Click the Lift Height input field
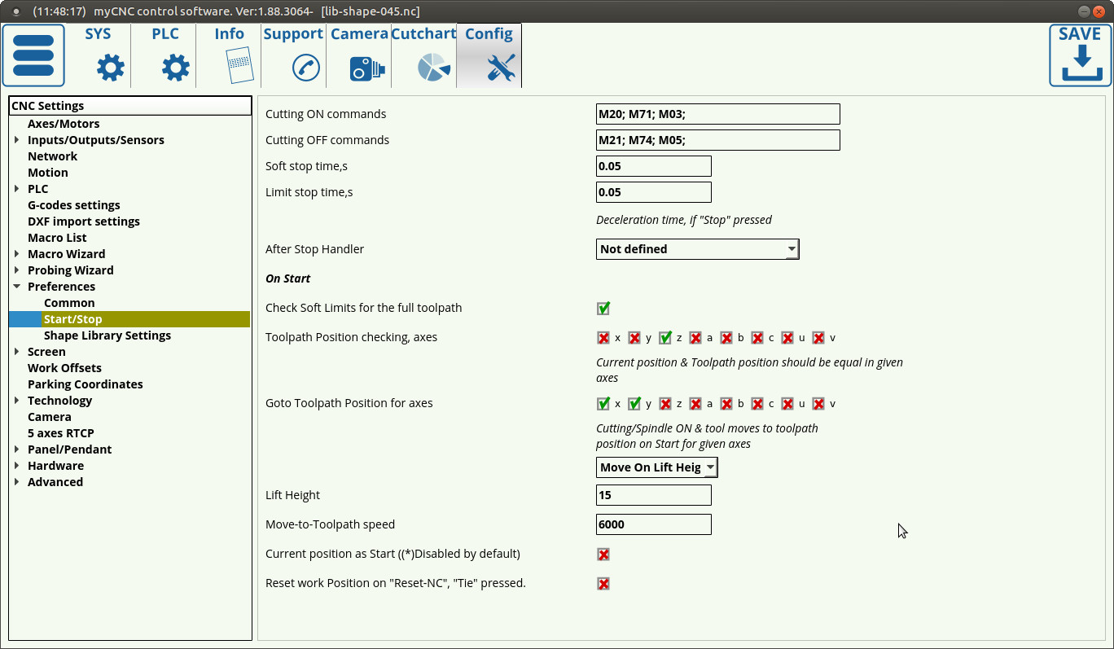Viewport: 1114px width, 649px height. click(653, 495)
